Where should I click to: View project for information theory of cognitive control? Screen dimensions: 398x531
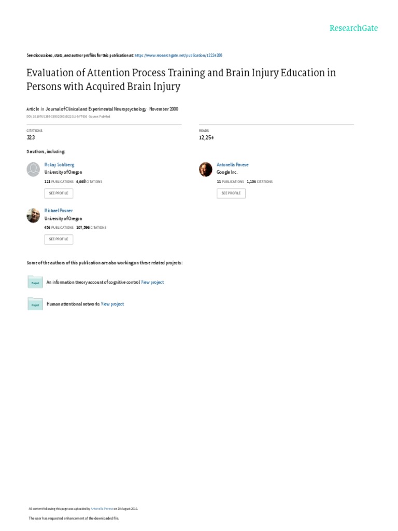coord(152,282)
